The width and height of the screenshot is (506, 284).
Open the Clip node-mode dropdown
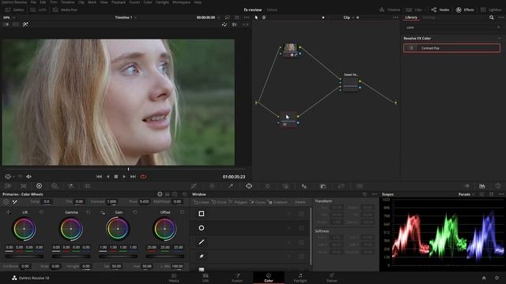click(x=348, y=17)
